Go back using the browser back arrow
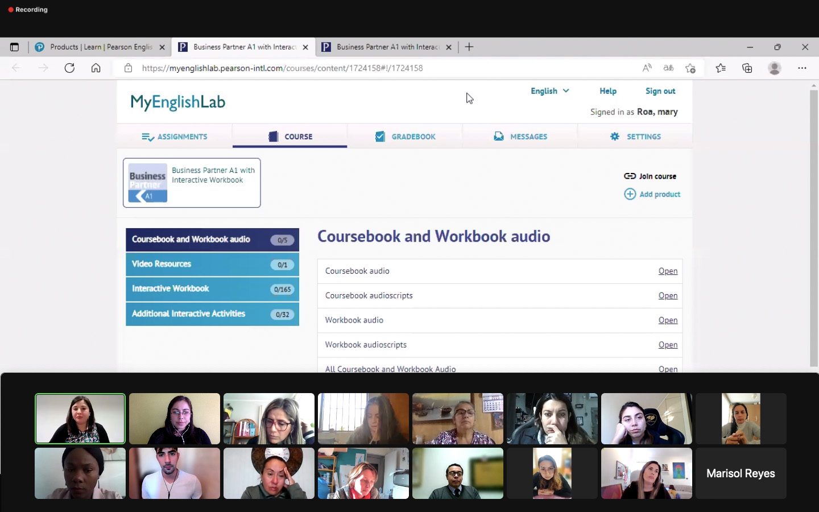Image resolution: width=819 pixels, height=512 pixels. coord(16,68)
